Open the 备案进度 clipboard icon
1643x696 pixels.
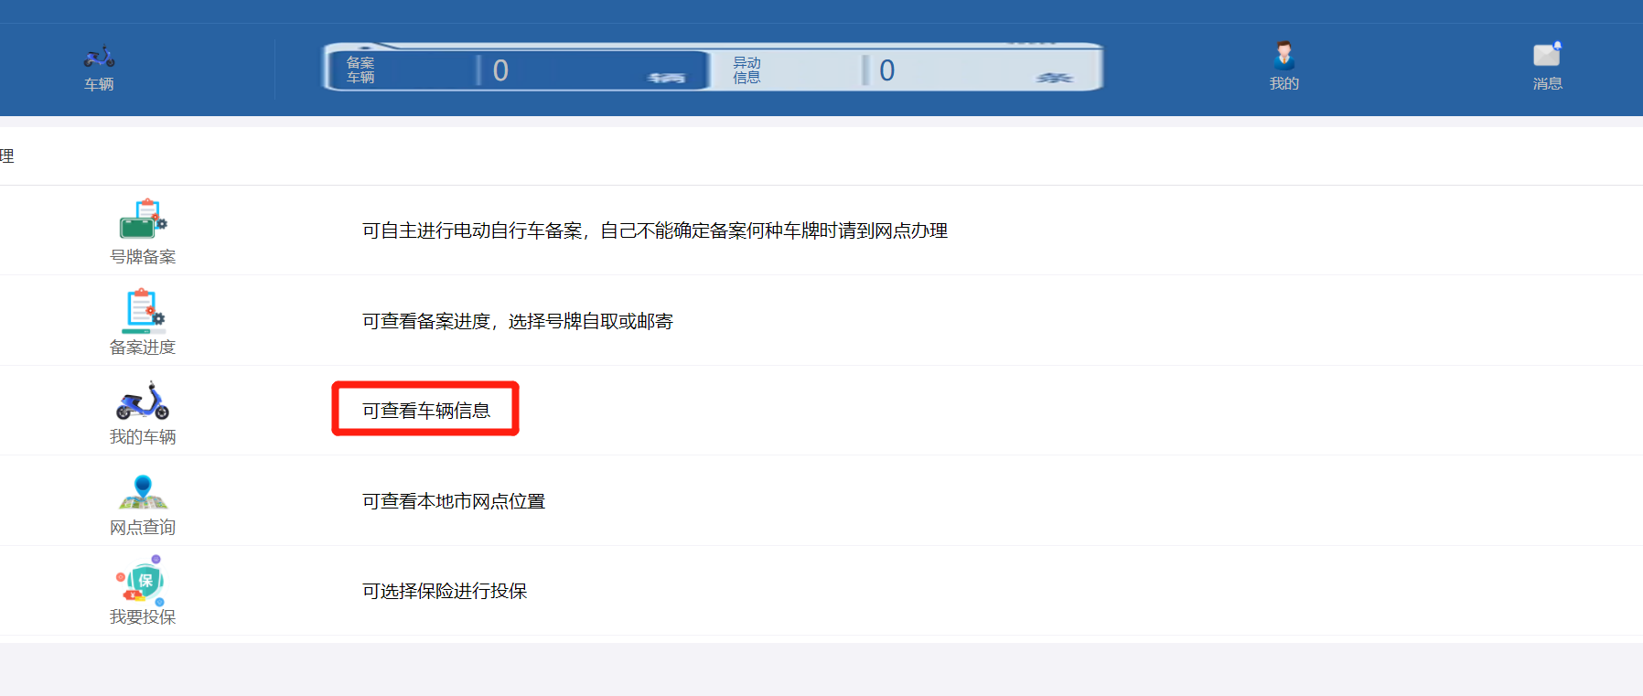coord(143,311)
